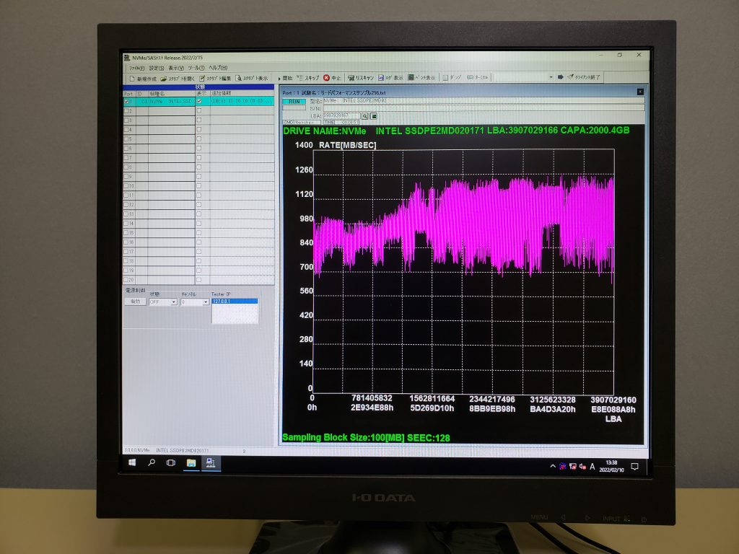Click the magnifier icon next to LBA field
This screenshot has height=554, width=739.
(x=365, y=115)
